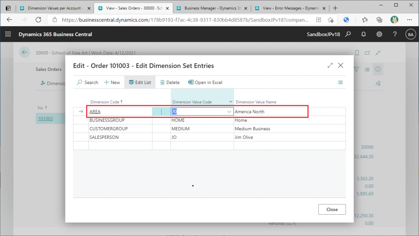Click the Jim Olive value name cell
The height and width of the screenshot is (236, 419).
pos(290,137)
